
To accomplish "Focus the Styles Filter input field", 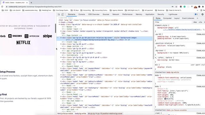I will [173, 22].
